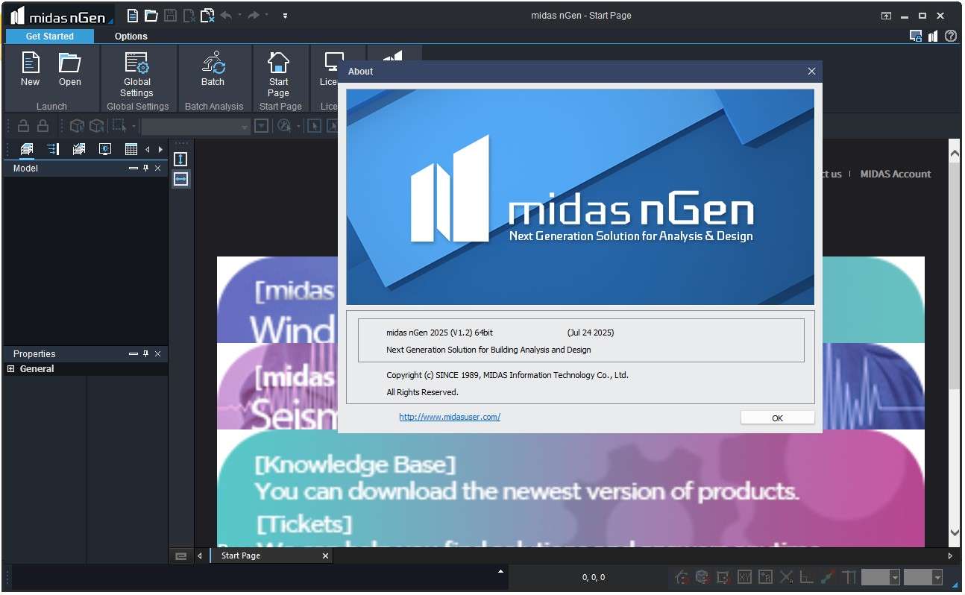This screenshot has height=595, width=965.
Task: Toggle the pin on the Model panel
Action: click(x=145, y=169)
